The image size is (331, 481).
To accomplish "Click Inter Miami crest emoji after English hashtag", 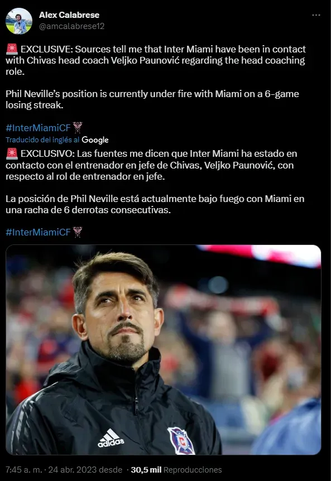I will coord(77,128).
